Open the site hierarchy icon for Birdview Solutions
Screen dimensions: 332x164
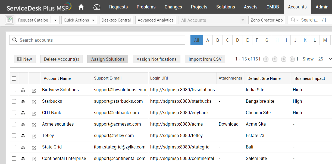23,90
